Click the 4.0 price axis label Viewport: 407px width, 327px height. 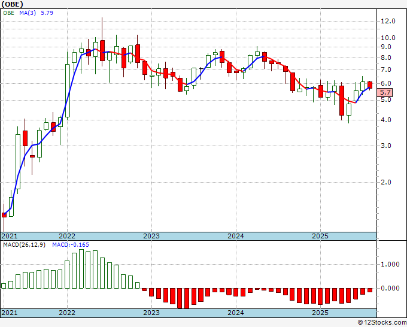tap(386, 120)
